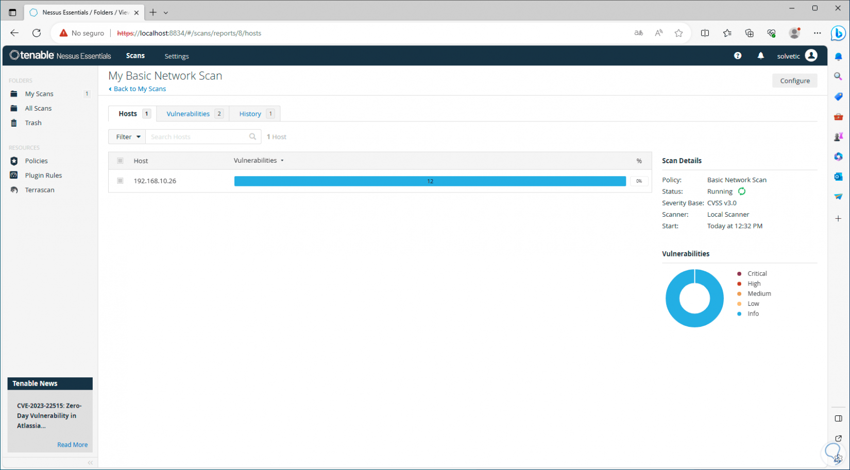Viewport: 850px width, 470px height.
Task: Open the browser translate icon
Action: (x=639, y=33)
